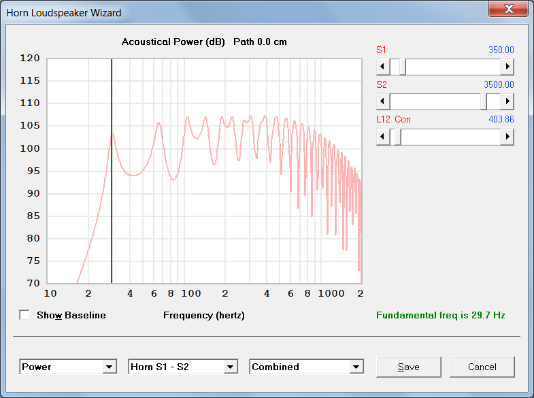This screenshot has width=534, height=398.
Task: Close the Horn Loudspeaker Wizard window
Action: [508, 9]
